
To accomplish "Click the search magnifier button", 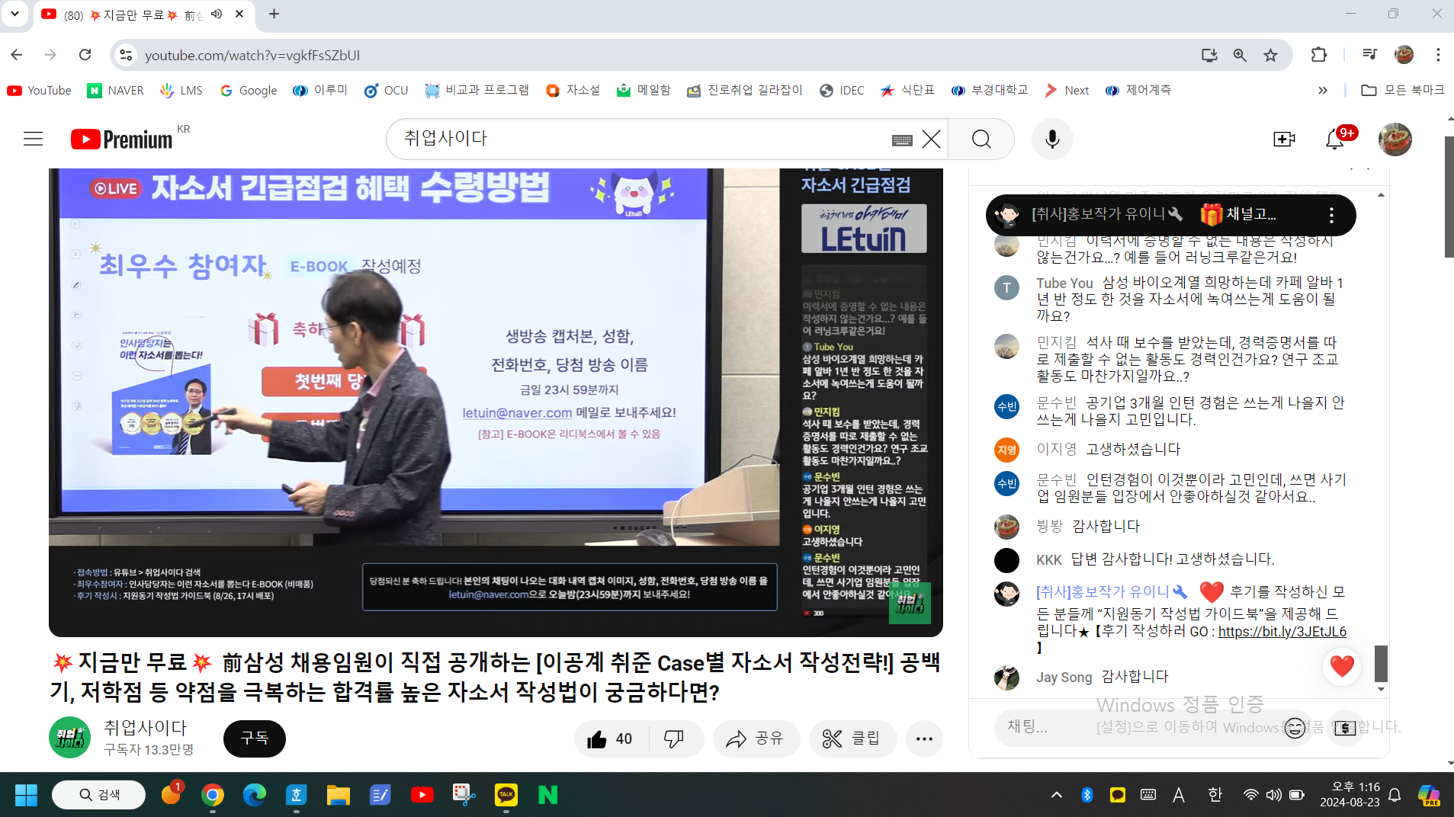I will [981, 139].
